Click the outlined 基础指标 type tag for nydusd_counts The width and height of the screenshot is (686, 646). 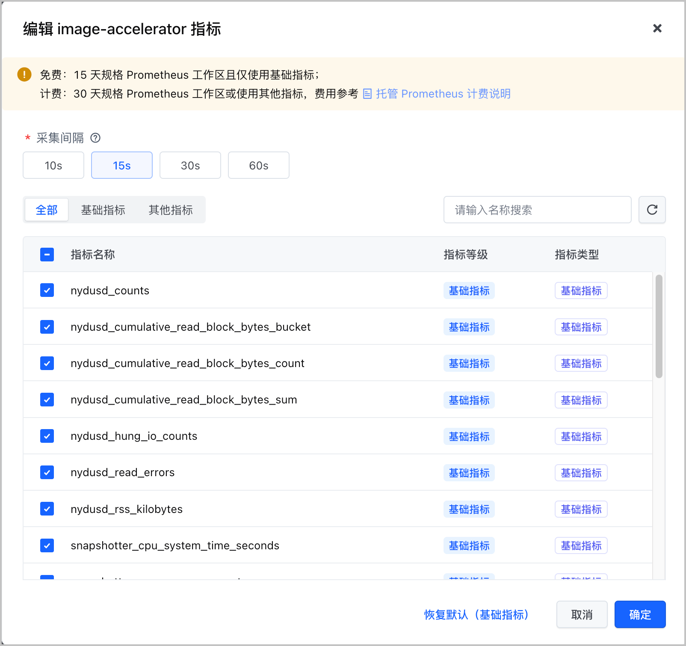[x=581, y=290]
